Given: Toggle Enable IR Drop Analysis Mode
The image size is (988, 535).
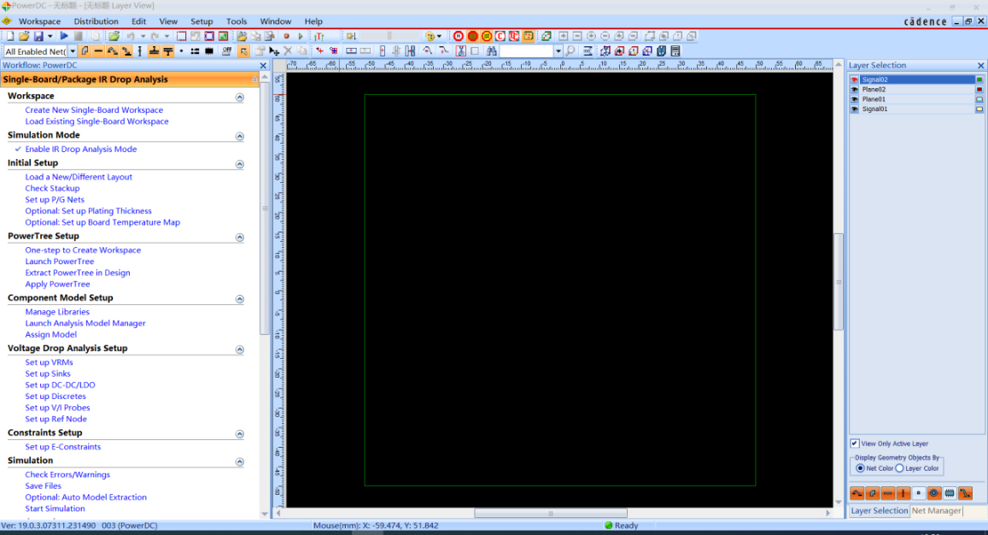Looking at the screenshot, I should click(x=80, y=149).
